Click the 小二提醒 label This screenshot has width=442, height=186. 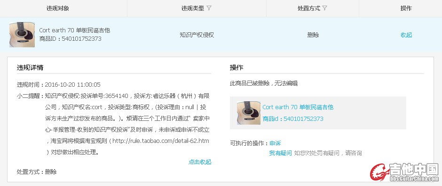pyautogui.click(x=31, y=96)
